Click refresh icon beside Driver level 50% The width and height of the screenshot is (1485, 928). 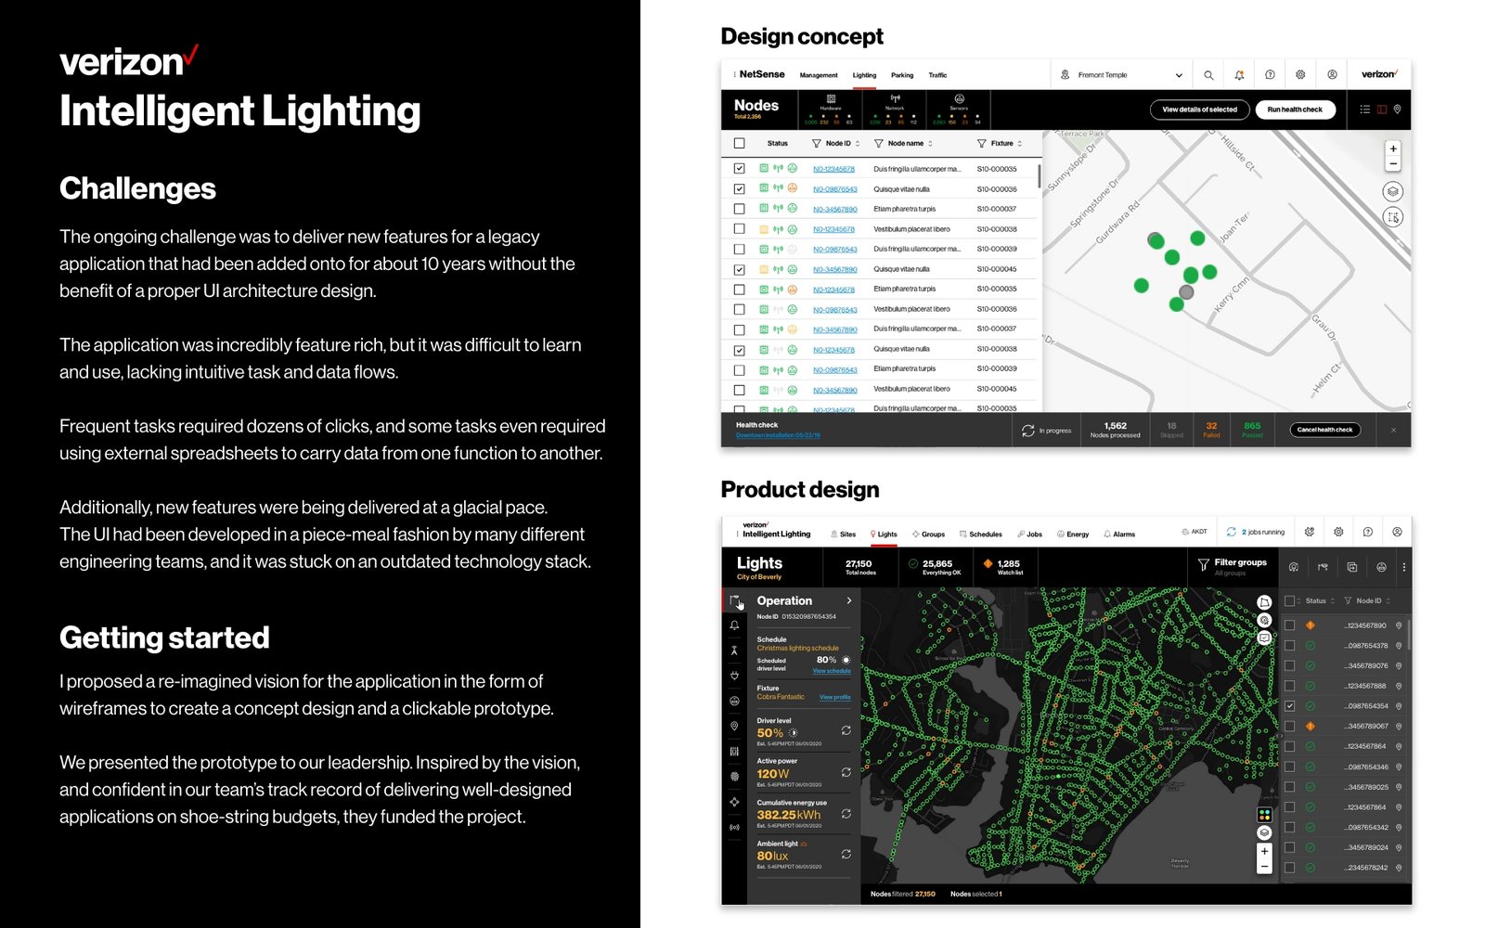pos(846,731)
